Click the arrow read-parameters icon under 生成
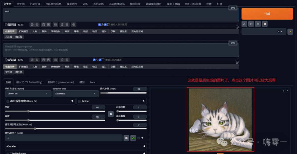Viewport: 297px width, 154px height. click(x=244, y=24)
